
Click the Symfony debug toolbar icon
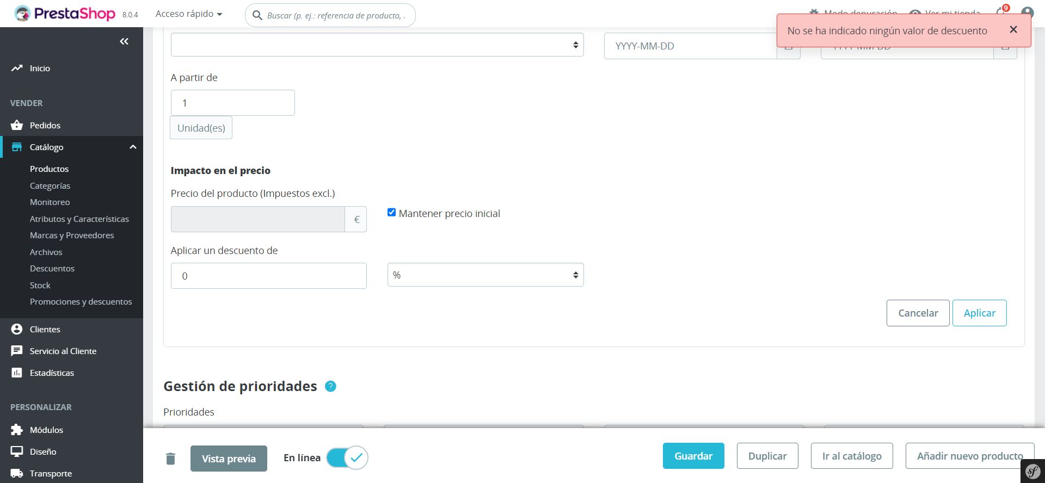pyautogui.click(x=1032, y=471)
